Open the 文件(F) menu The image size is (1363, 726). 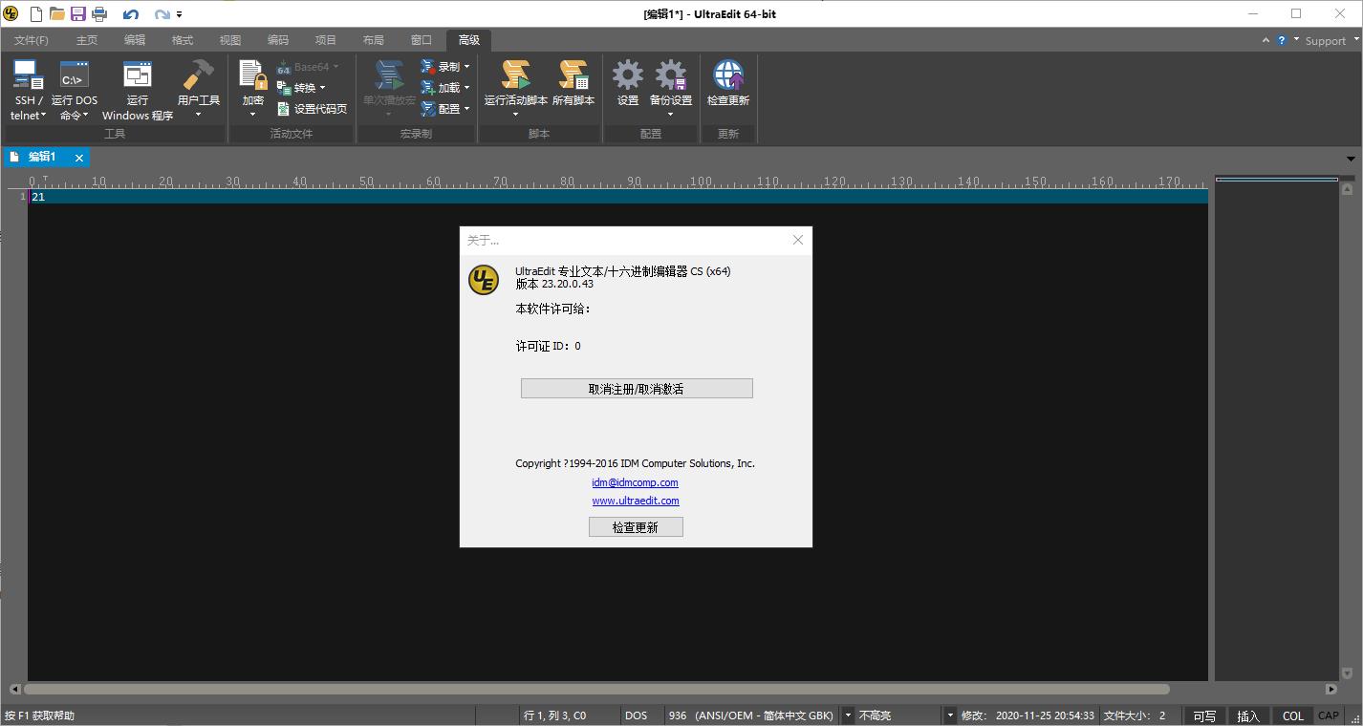(x=32, y=40)
